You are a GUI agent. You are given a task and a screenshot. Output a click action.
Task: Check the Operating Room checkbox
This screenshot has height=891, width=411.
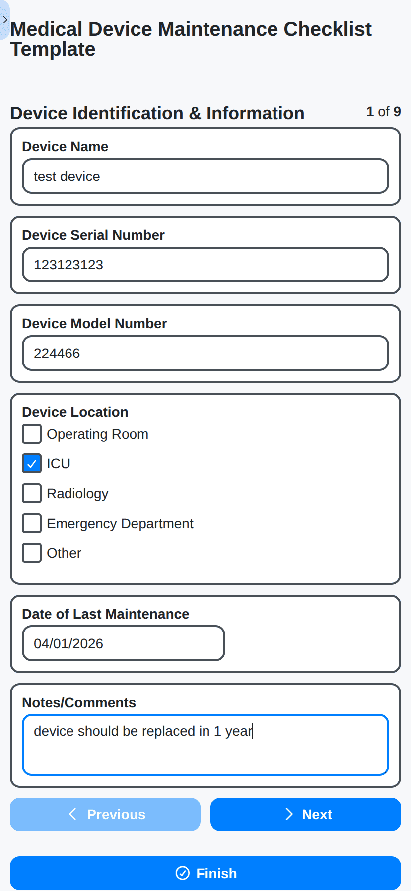[x=31, y=434]
